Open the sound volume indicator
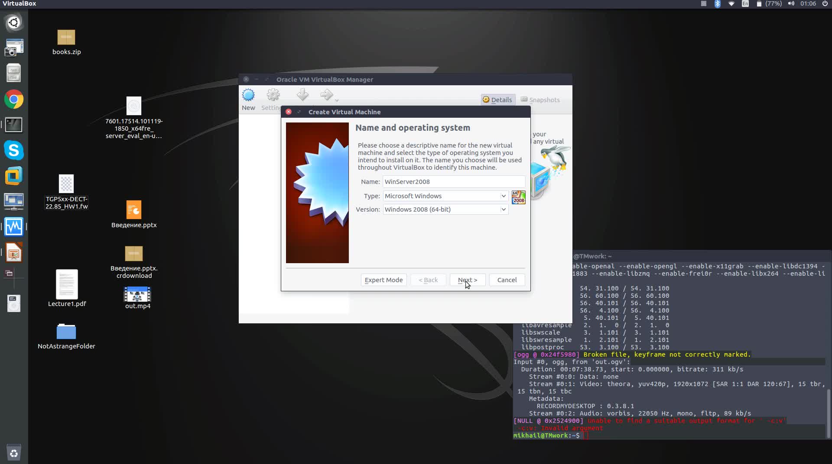 [x=791, y=4]
